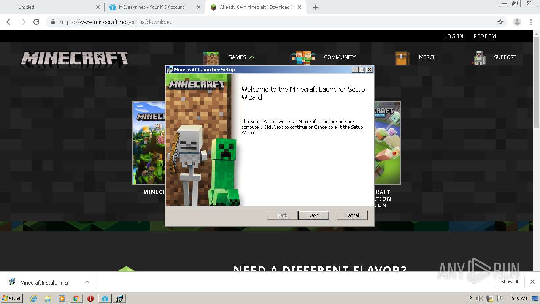This screenshot has height=304, width=540.
Task: Open the SUPPORT navigation item
Action: point(505,57)
